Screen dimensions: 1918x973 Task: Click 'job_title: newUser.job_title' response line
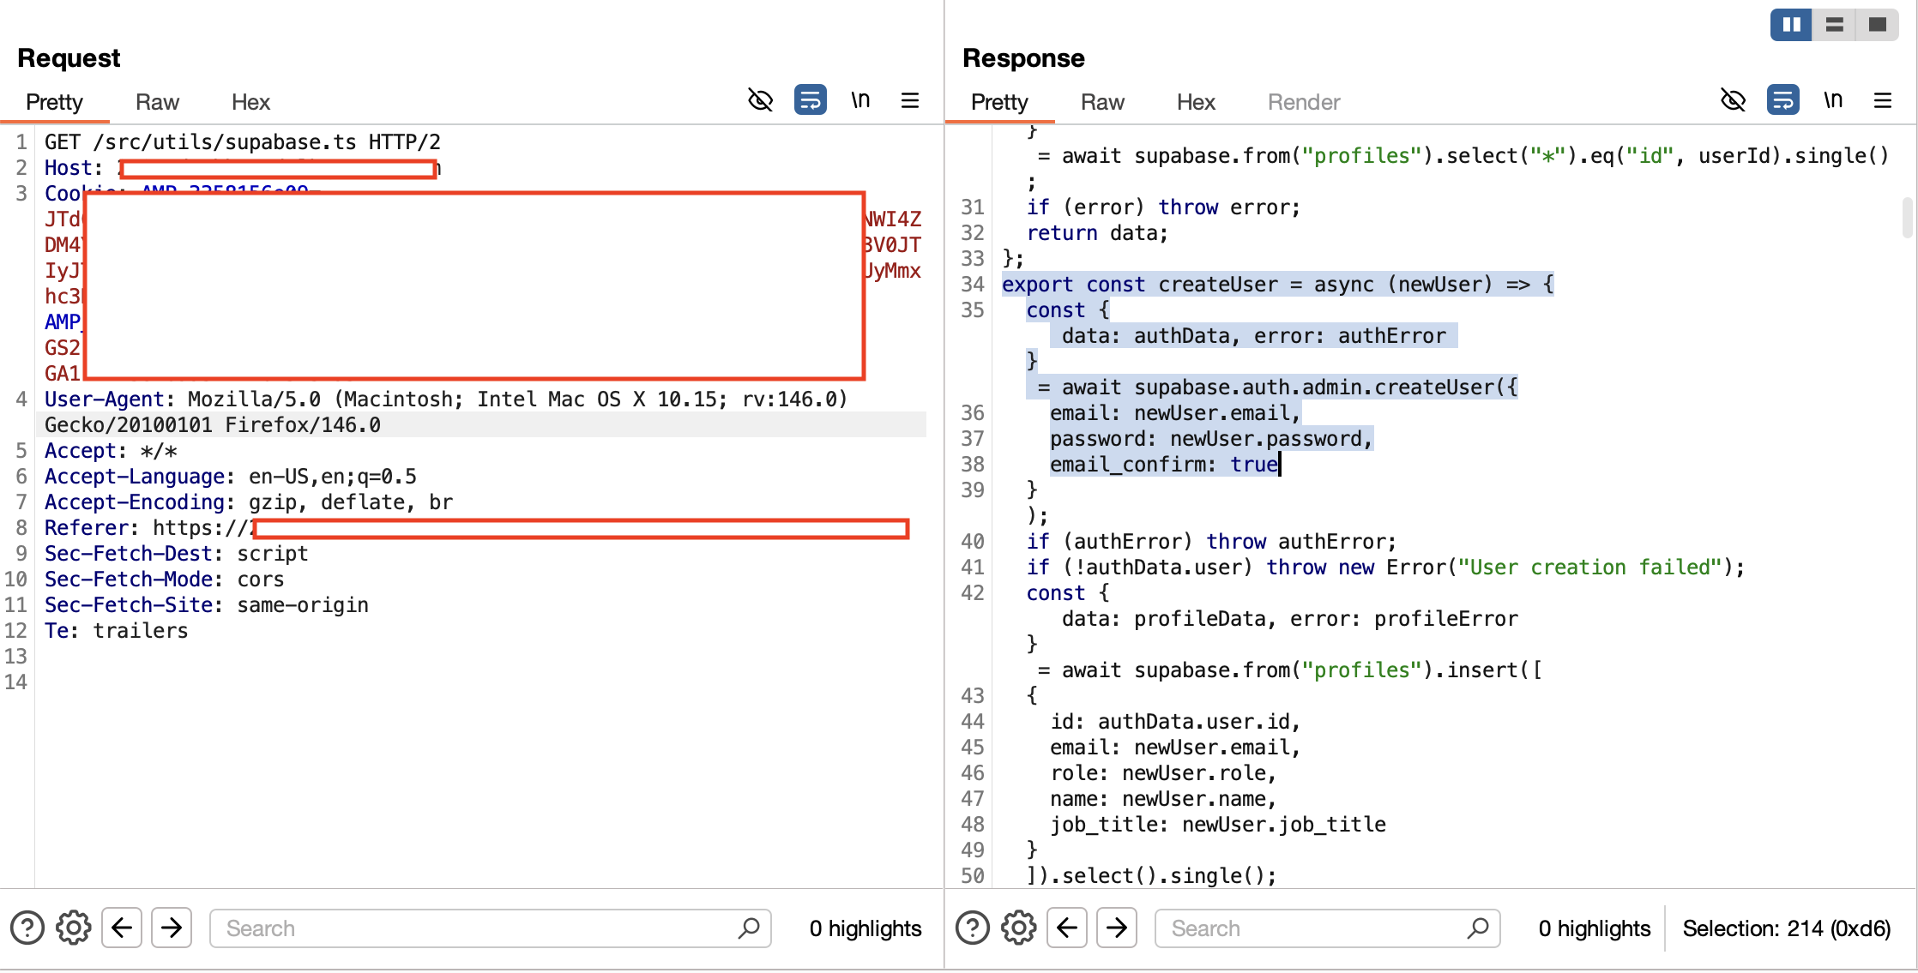tap(1218, 825)
